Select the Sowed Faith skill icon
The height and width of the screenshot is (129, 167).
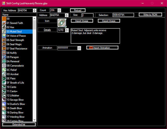point(4,23)
